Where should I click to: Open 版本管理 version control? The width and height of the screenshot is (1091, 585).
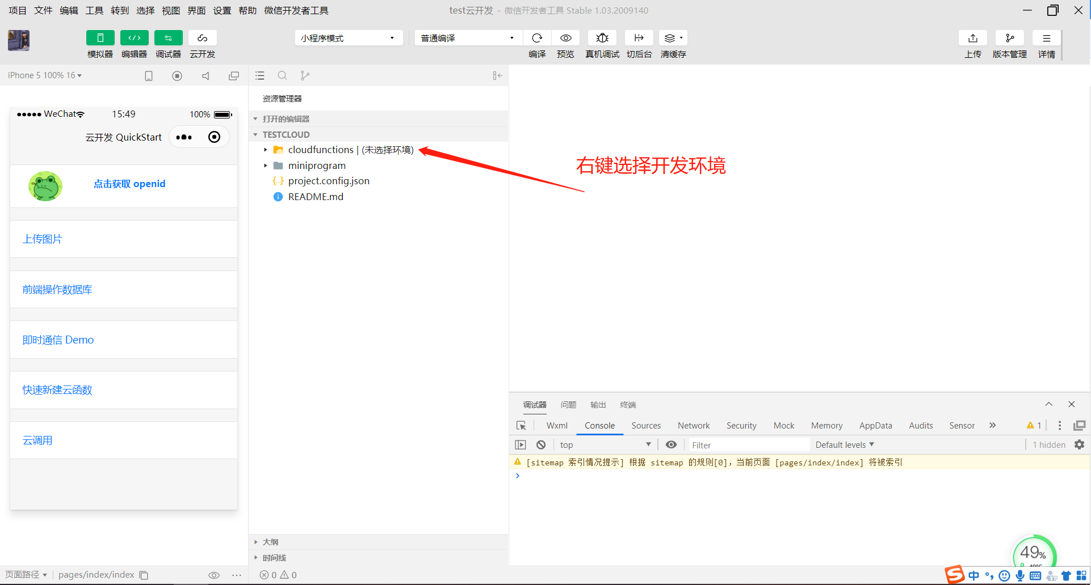click(x=1010, y=38)
